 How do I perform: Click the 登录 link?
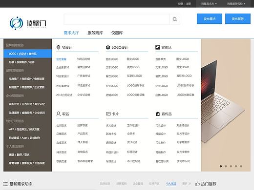click(x=181, y=3)
